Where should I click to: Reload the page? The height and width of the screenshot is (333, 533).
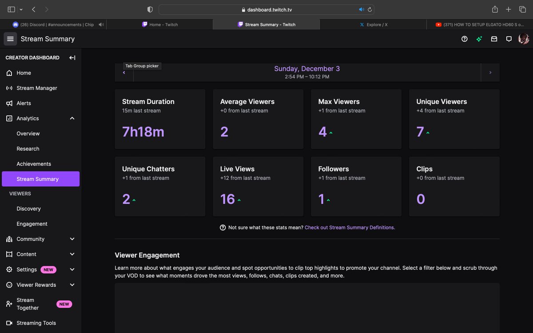click(370, 9)
